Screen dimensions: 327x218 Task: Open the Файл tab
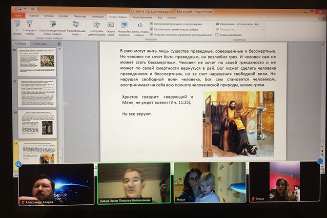[19, 16]
